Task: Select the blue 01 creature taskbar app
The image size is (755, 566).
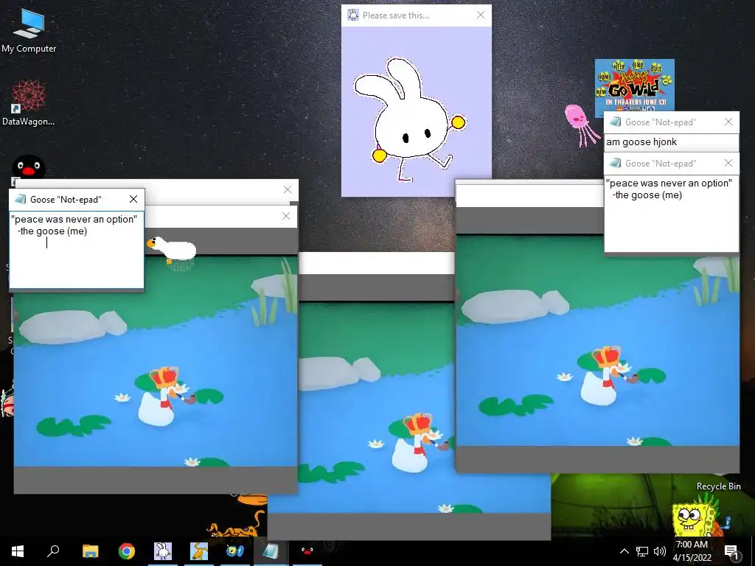Action: coord(235,551)
